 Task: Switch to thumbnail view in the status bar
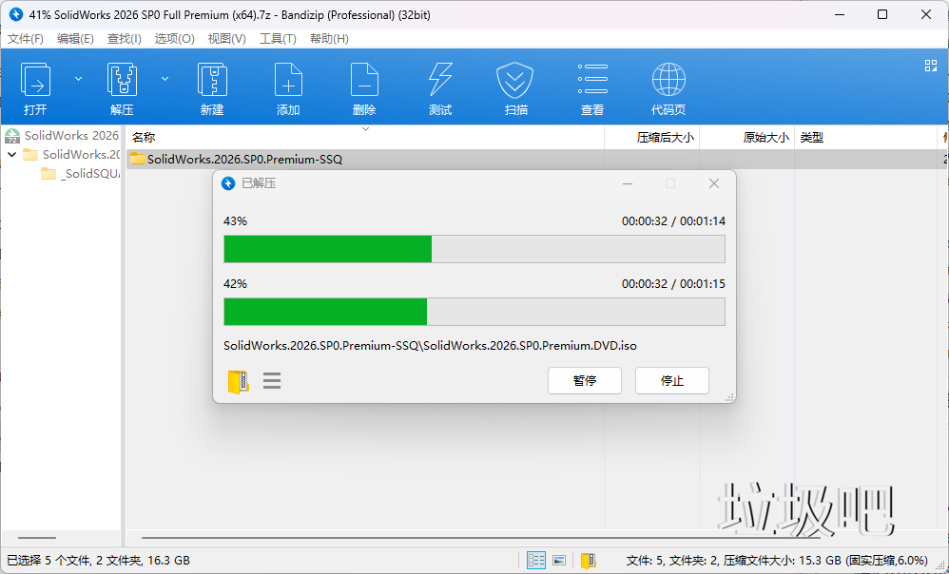point(559,561)
